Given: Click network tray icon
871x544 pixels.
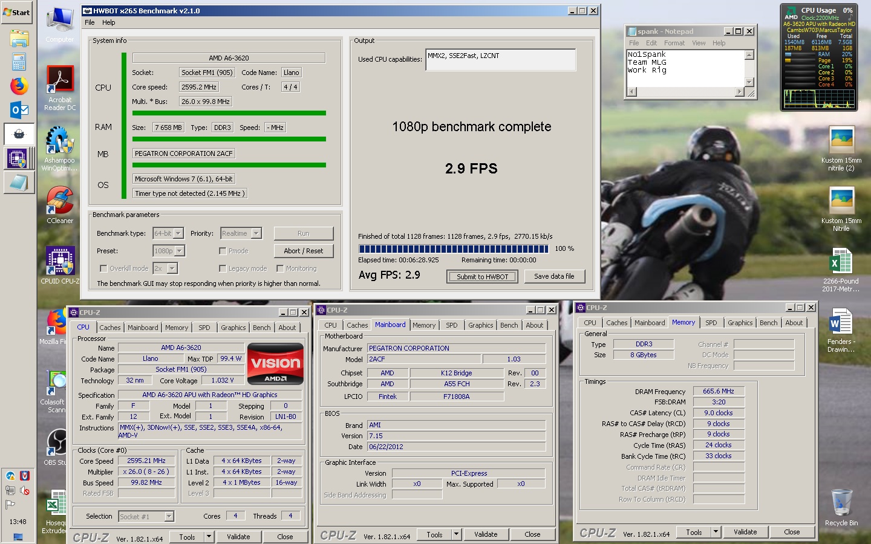Looking at the screenshot, I should point(11,490).
